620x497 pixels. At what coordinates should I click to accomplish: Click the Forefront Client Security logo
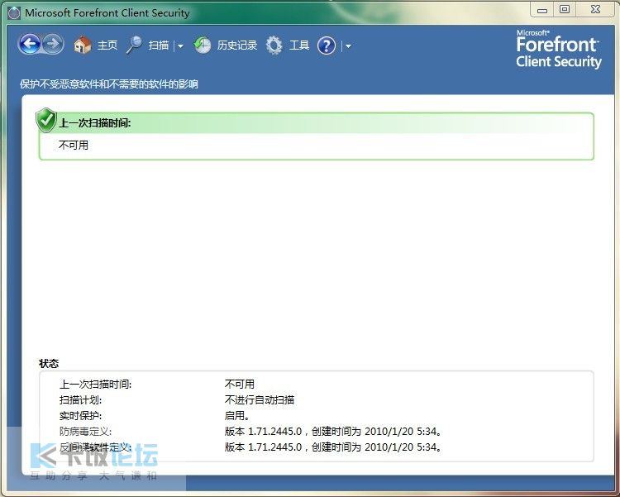[559, 49]
